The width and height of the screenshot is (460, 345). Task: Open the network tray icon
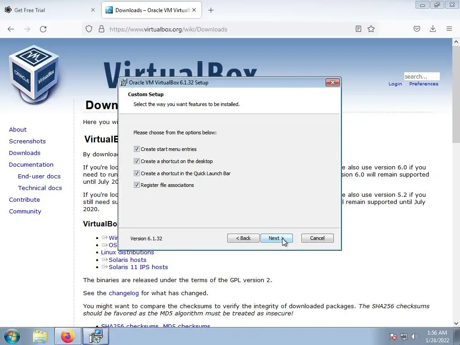click(x=404, y=336)
